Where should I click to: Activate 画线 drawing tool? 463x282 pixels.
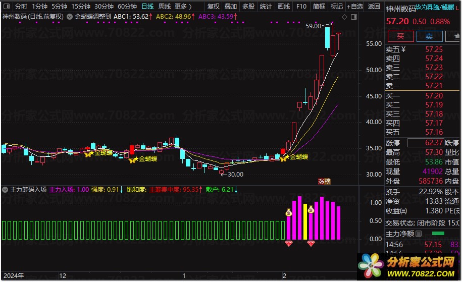pyautogui.click(x=284, y=6)
